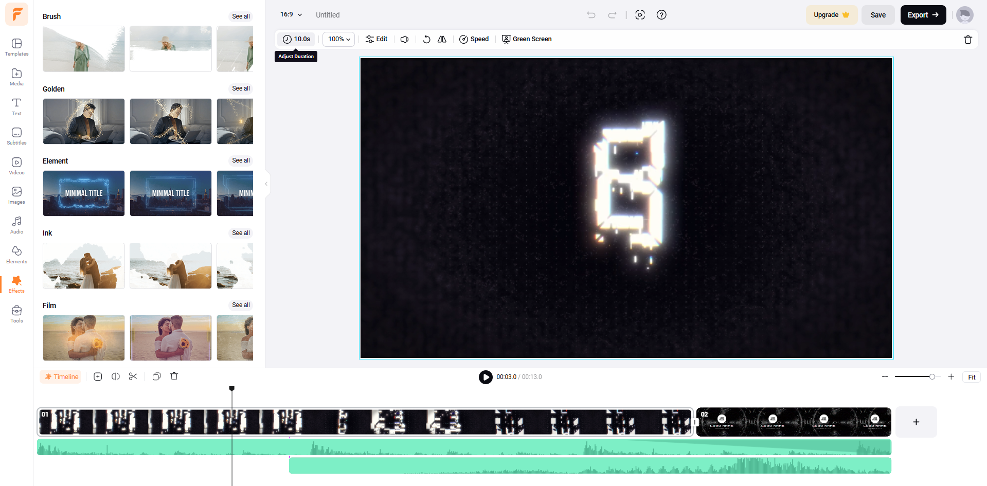Select the Minimal Title effect thumbnail
The width and height of the screenshot is (987, 486).
[x=83, y=193]
